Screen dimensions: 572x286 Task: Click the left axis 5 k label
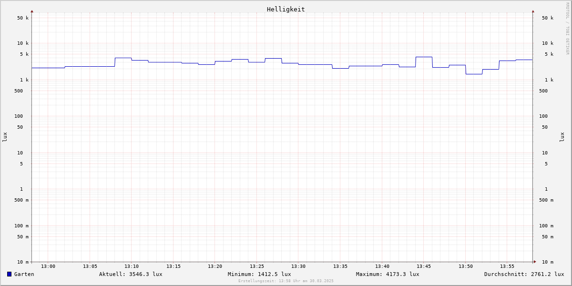coord(24,54)
